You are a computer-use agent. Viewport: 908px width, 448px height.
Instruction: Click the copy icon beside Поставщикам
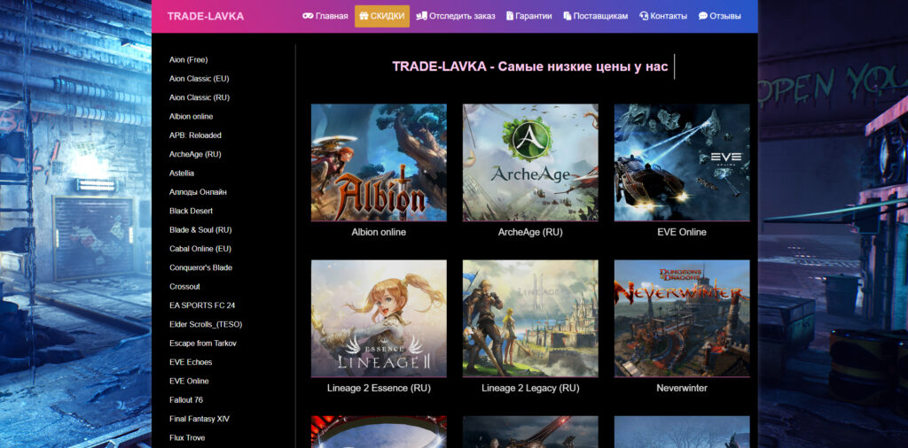click(x=567, y=16)
